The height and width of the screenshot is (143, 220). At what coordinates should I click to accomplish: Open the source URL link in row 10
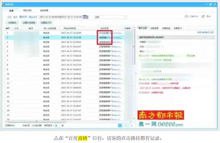coord(117,74)
